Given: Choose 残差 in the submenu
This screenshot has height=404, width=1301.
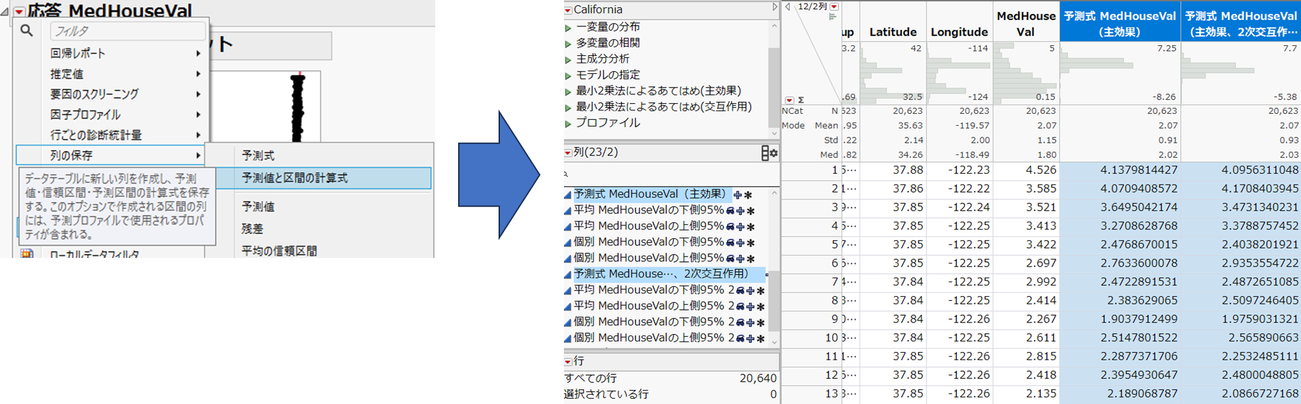Looking at the screenshot, I should (253, 229).
